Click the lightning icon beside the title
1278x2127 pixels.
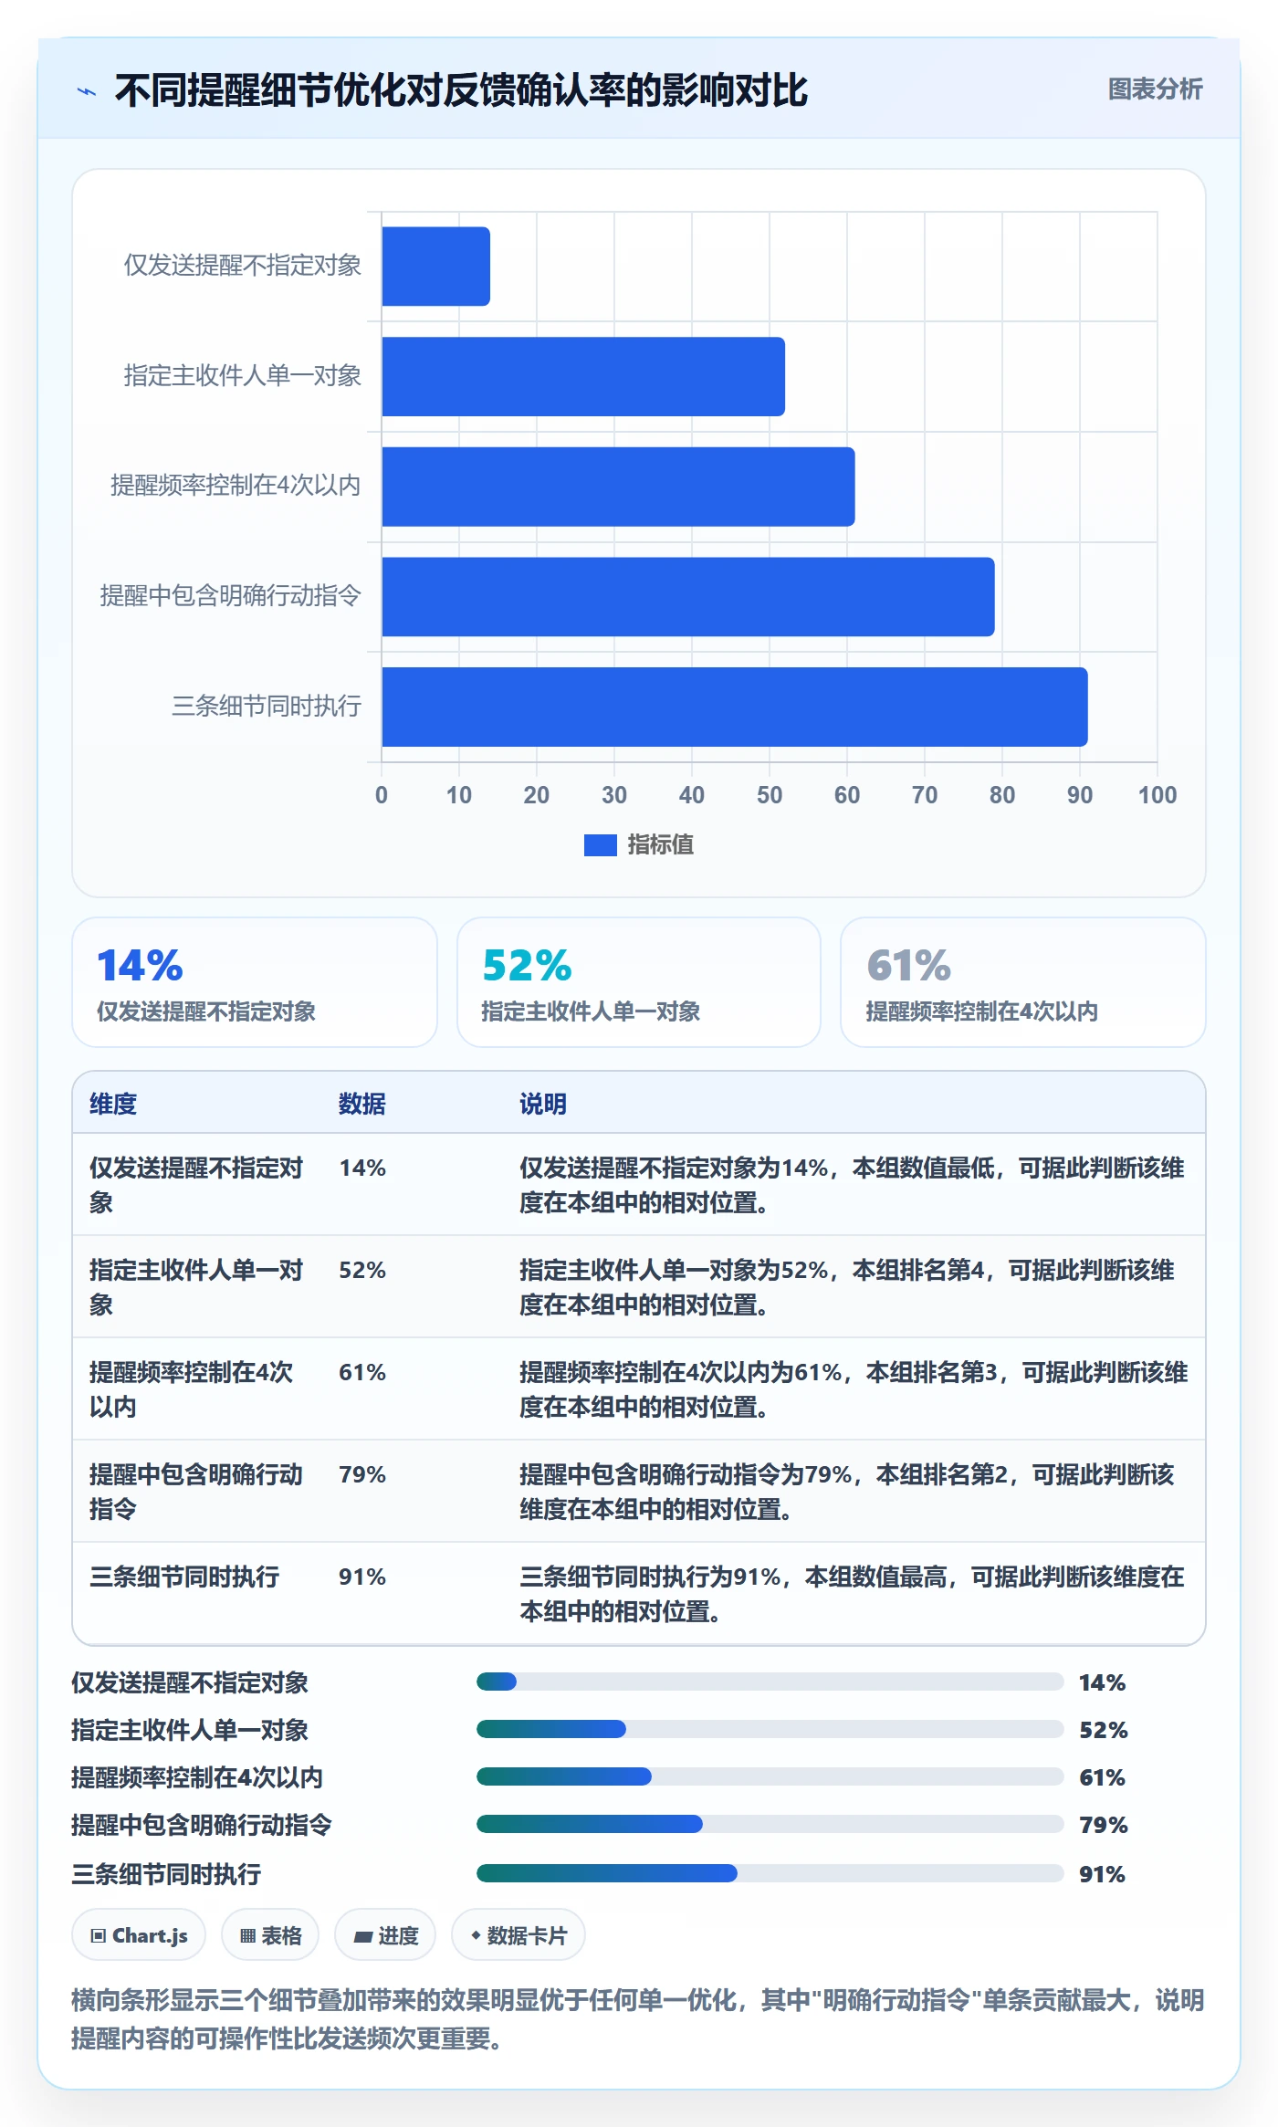coord(87,91)
